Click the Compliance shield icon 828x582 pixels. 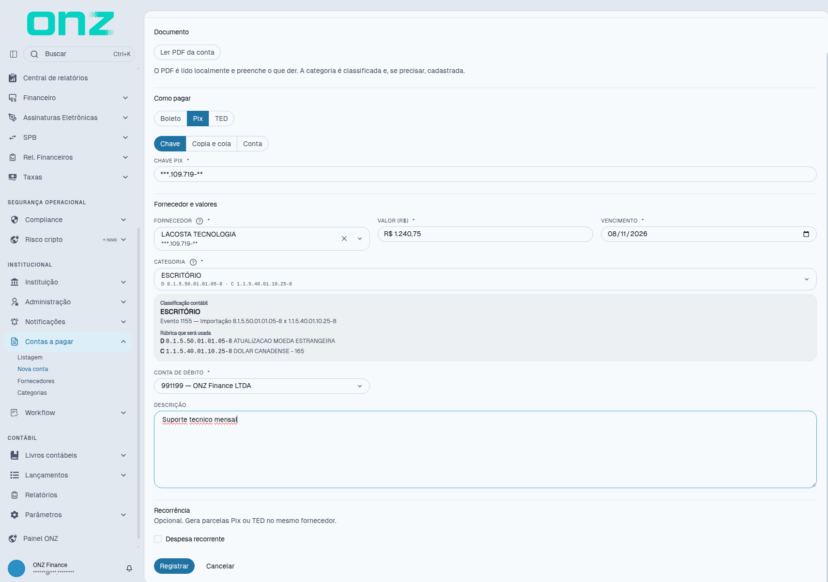tap(15, 220)
